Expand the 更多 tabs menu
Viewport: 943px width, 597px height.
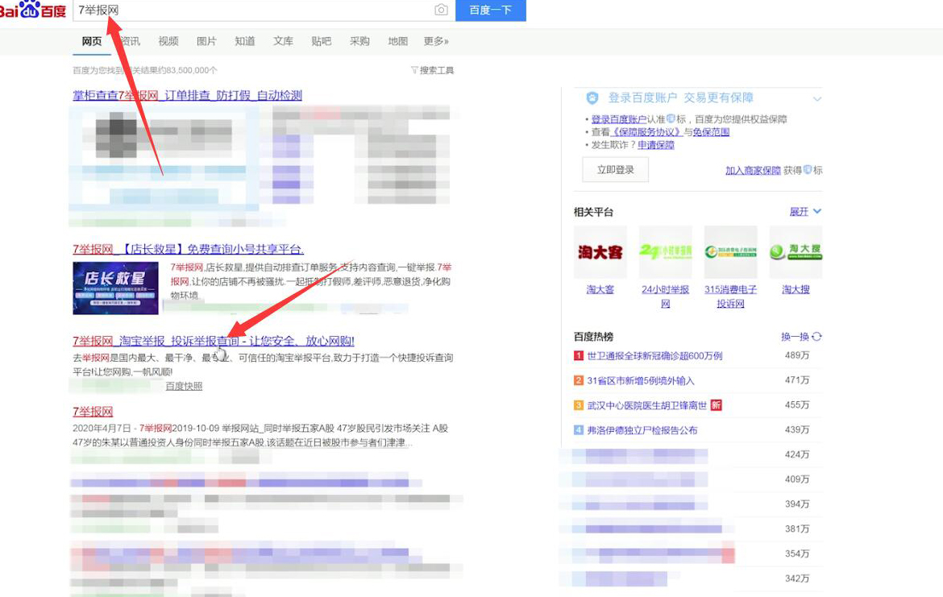(x=436, y=41)
